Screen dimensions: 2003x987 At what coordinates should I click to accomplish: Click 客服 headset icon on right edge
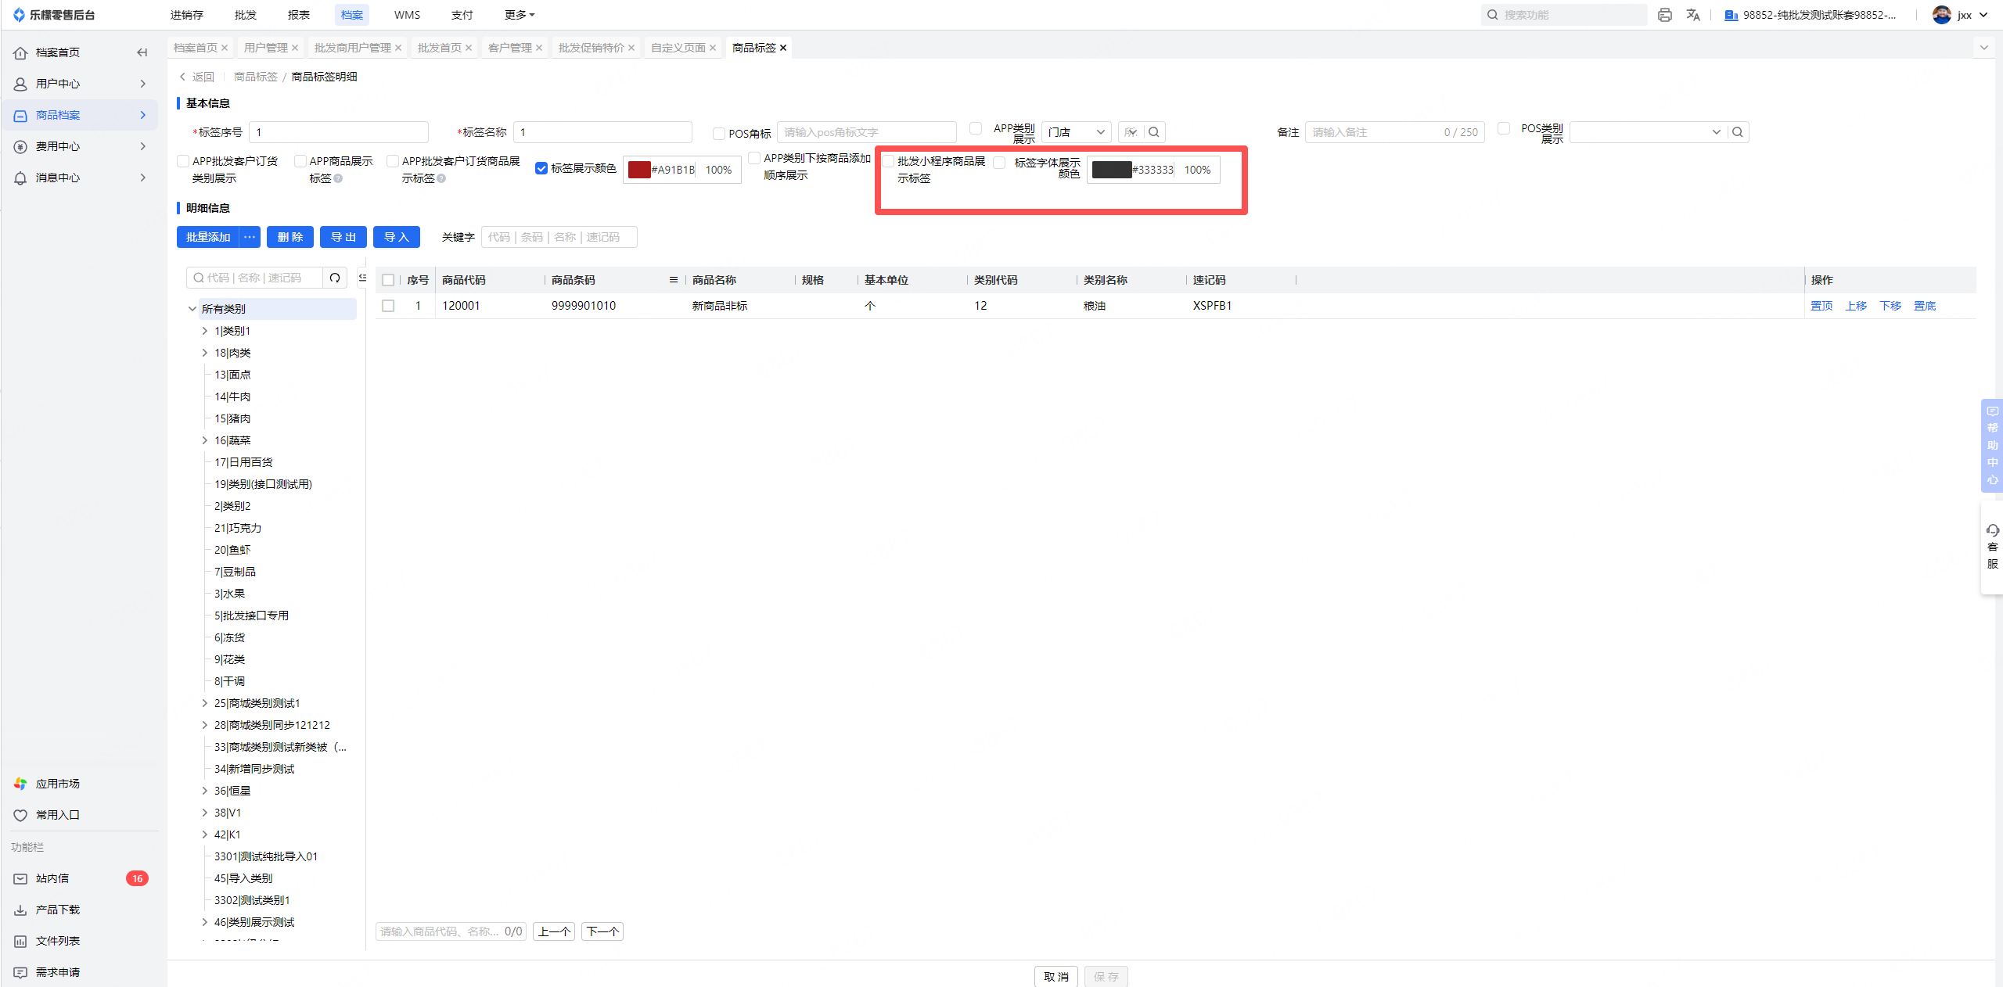point(1992,531)
